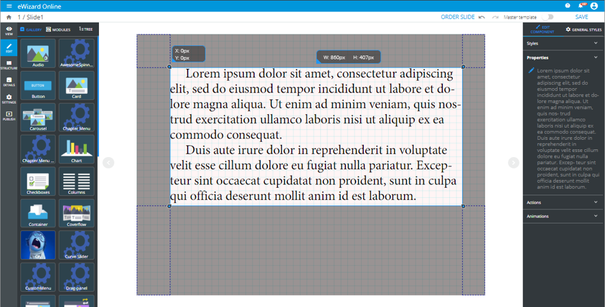Click the ORDER SLIDE link
Viewport: 605px width, 307px height.
(x=458, y=17)
